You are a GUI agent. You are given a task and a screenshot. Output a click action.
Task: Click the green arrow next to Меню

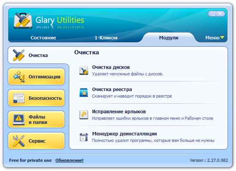(222, 37)
